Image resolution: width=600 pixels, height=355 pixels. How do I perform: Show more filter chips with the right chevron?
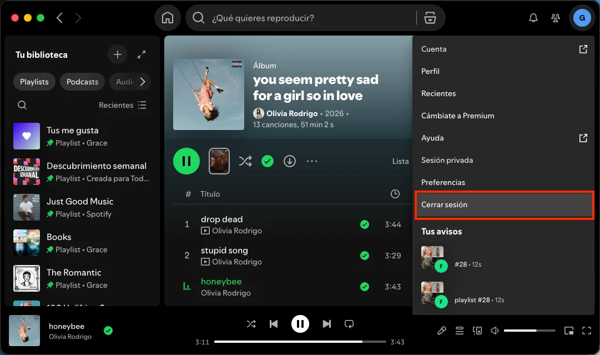pos(142,82)
